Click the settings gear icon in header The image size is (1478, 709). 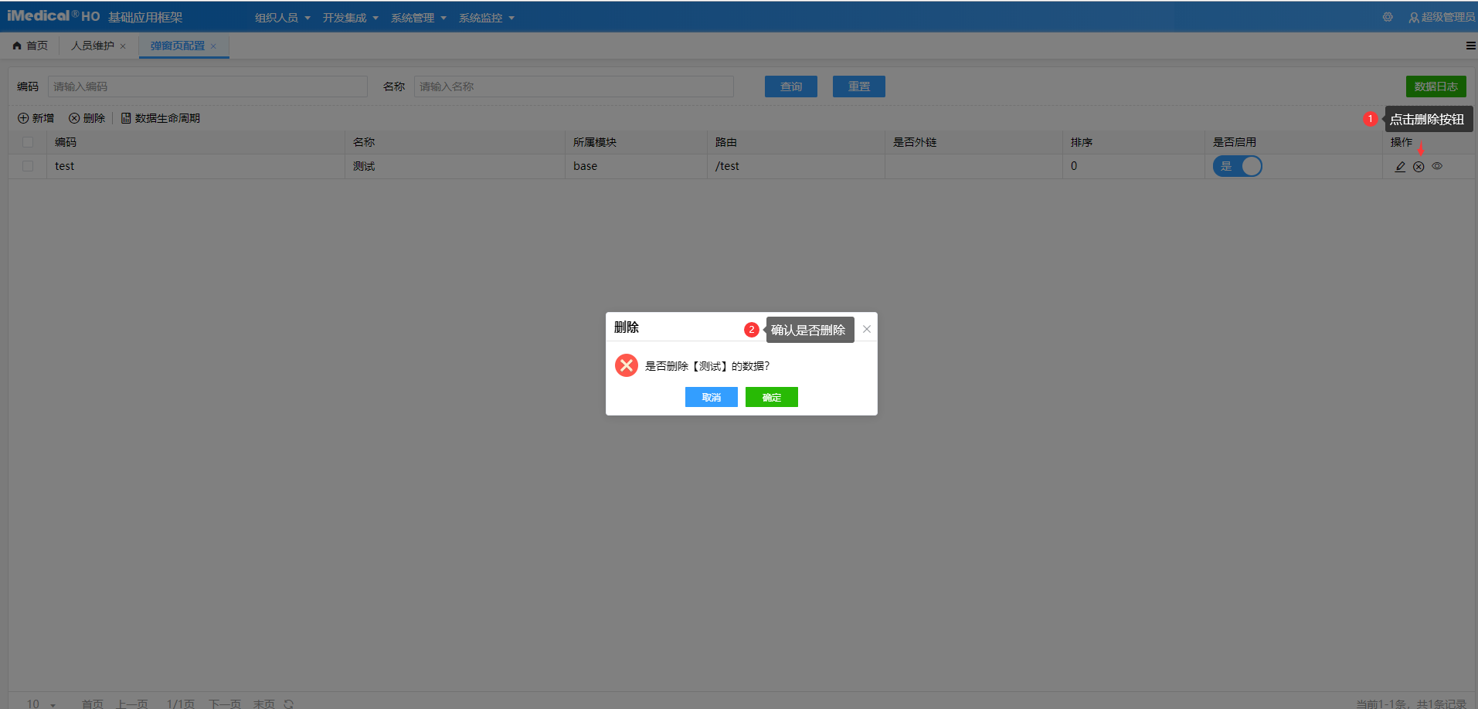tap(1388, 17)
